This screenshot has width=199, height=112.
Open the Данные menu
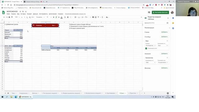tap(35, 14)
